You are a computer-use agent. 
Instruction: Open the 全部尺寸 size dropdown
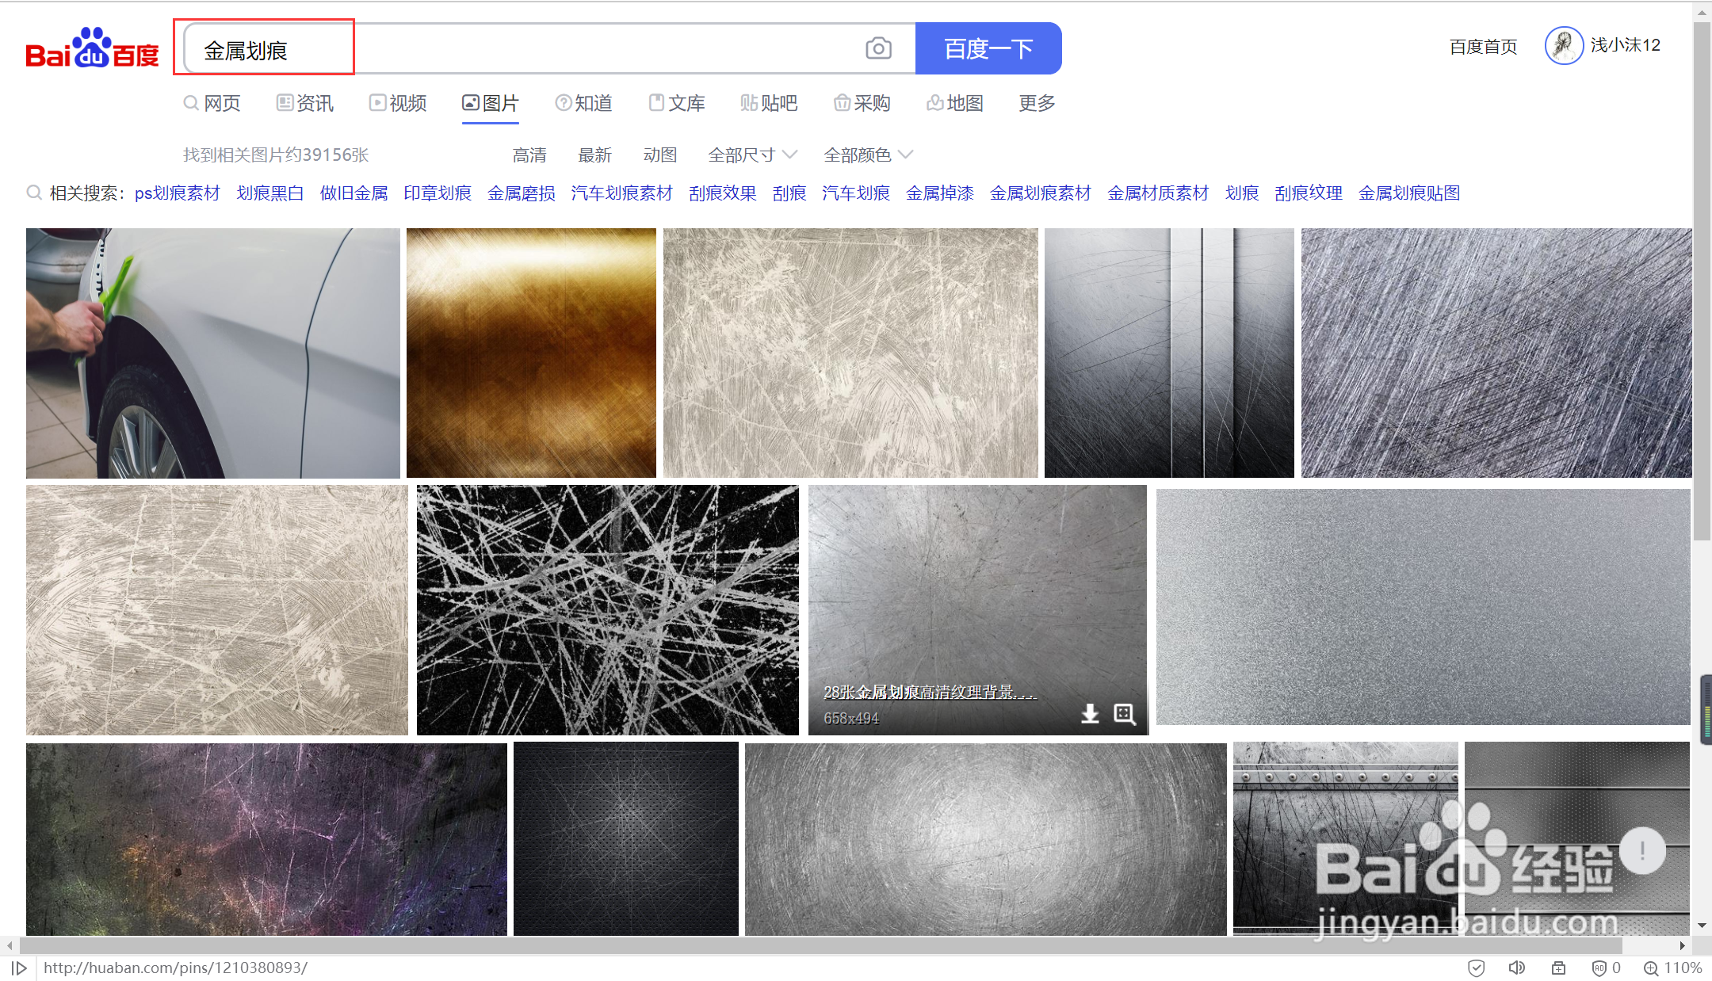[752, 155]
